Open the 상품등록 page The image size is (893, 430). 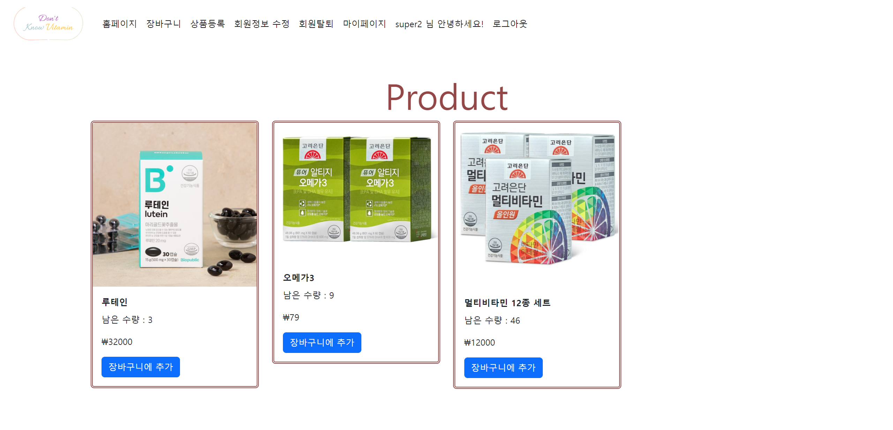(x=208, y=24)
